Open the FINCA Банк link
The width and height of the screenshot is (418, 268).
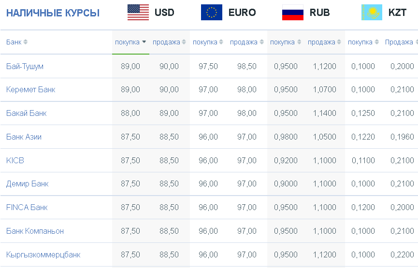click(27, 207)
